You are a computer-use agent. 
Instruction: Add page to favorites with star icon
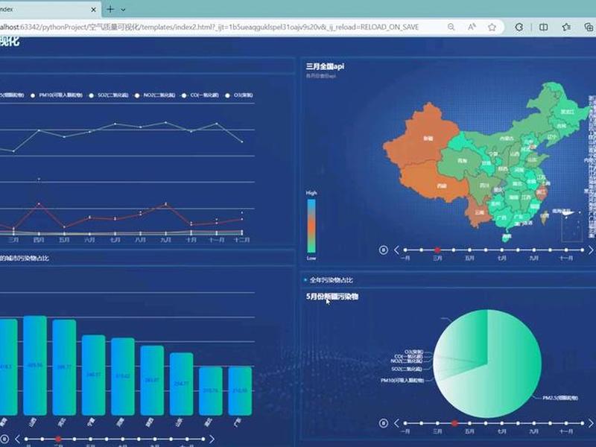point(492,27)
